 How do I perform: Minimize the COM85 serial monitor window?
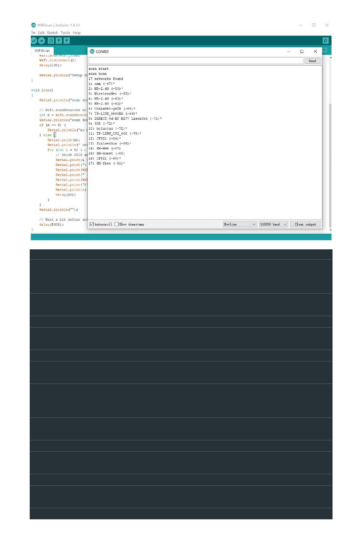click(x=288, y=51)
